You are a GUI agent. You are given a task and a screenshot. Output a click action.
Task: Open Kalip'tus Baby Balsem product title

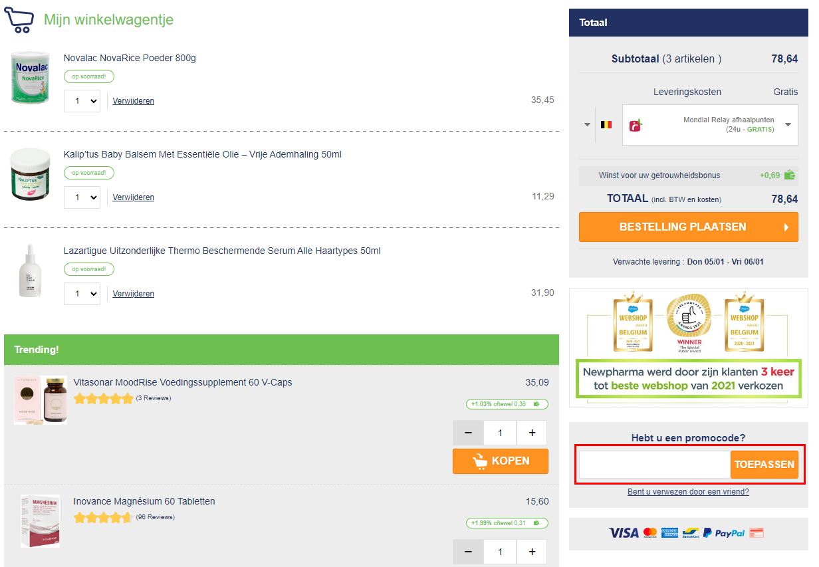click(203, 154)
